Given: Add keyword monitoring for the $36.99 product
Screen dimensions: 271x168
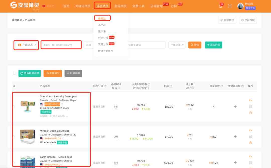Looking at the screenshot, I should [x=235, y=162].
